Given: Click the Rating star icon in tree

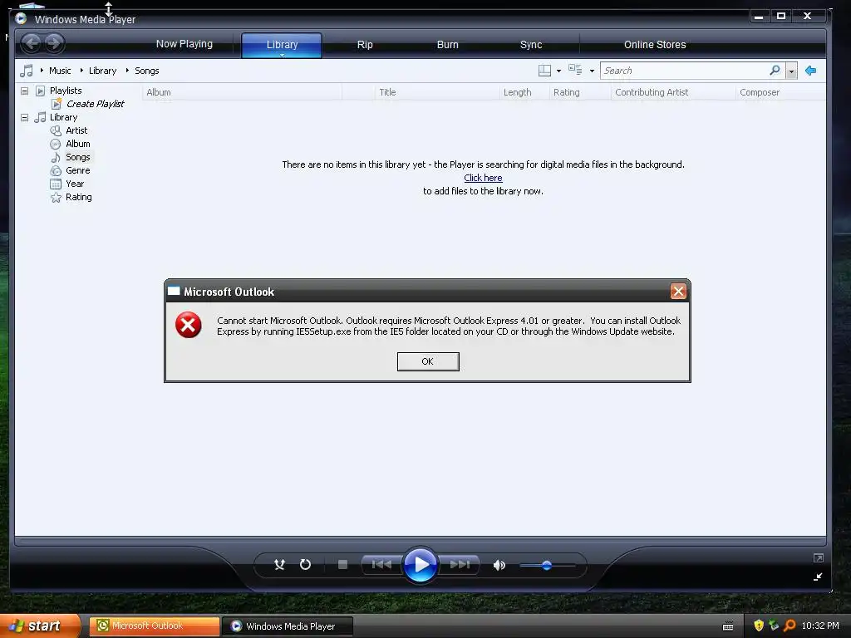Looking at the screenshot, I should pos(56,198).
